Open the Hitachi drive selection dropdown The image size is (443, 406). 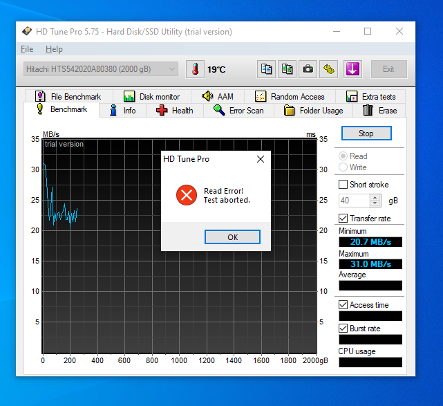[x=100, y=69]
